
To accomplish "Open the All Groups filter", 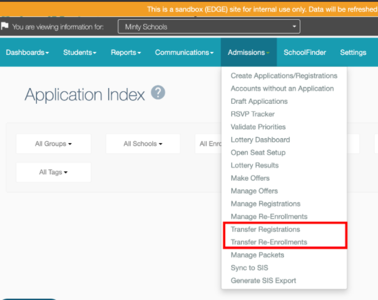I will coord(54,144).
